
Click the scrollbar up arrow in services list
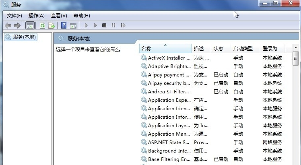click(296, 47)
